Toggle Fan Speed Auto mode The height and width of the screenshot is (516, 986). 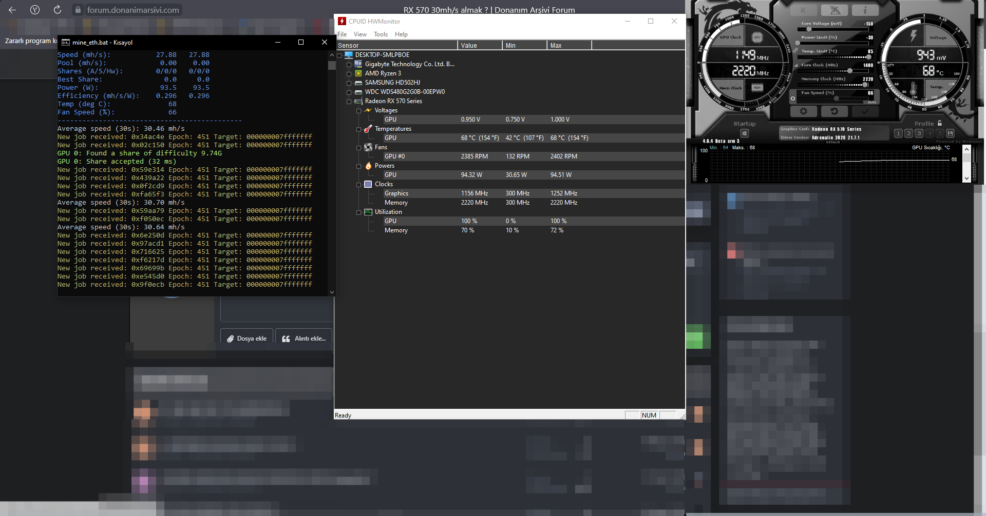point(871,102)
